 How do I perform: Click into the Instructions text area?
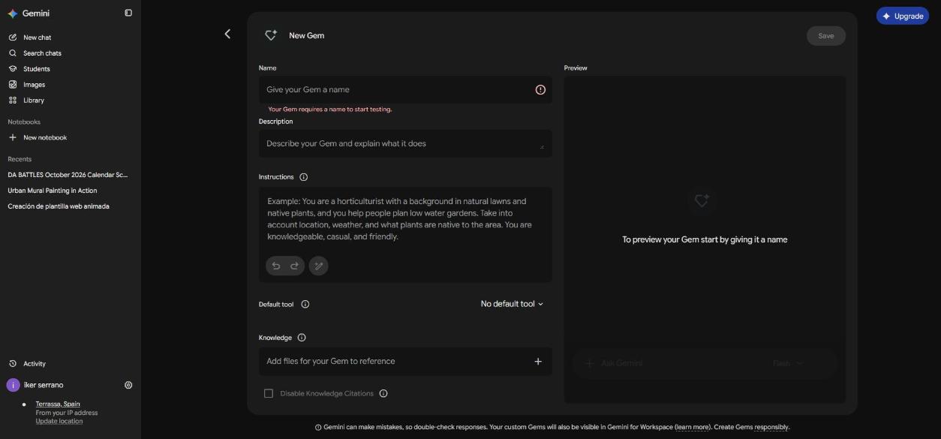pos(405,219)
